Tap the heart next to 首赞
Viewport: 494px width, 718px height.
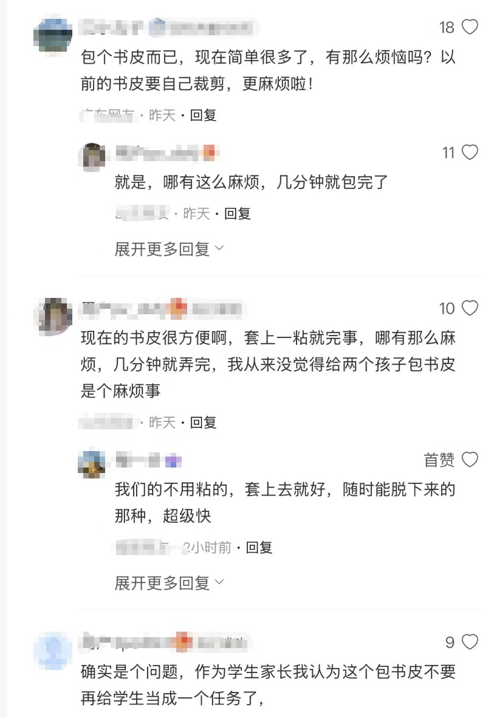(471, 461)
